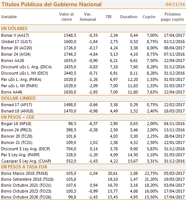
Task: Select the Bogar 18 (NF18) weekly variation -6,37
Action: click(x=93, y=124)
